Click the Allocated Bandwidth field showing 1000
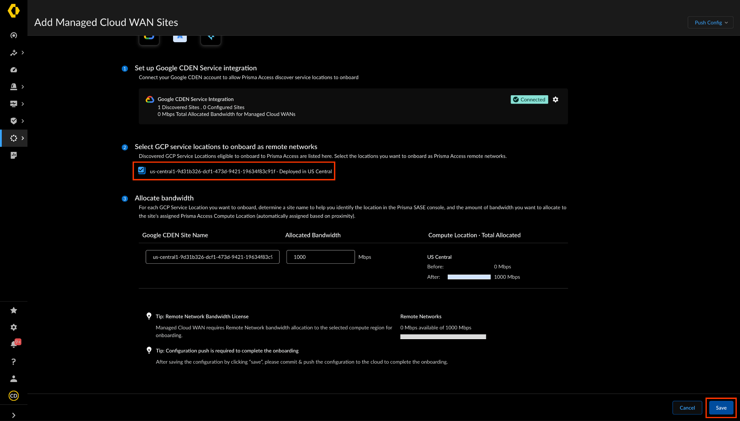This screenshot has height=421, width=740. tap(320, 257)
